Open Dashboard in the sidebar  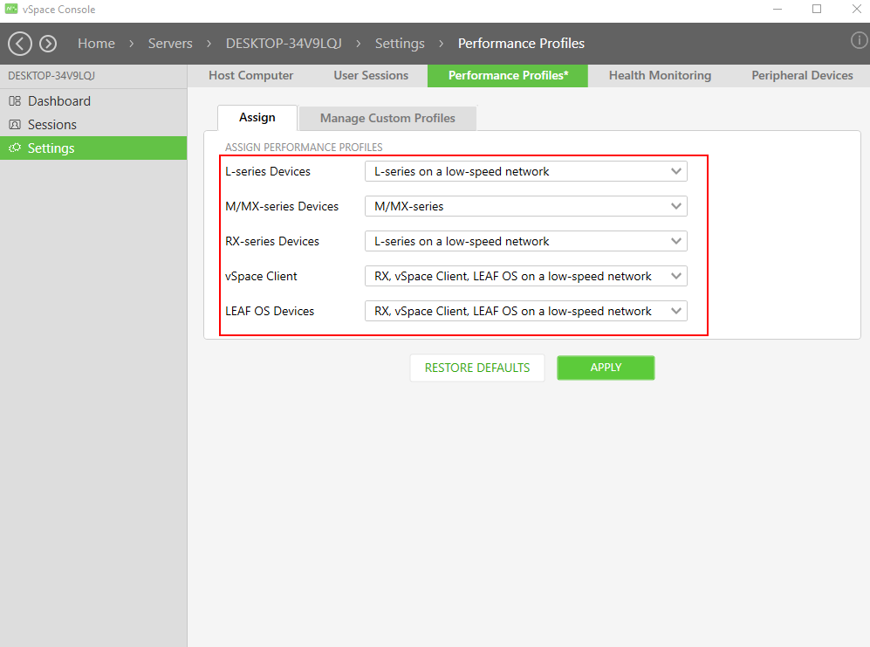[x=93, y=101]
